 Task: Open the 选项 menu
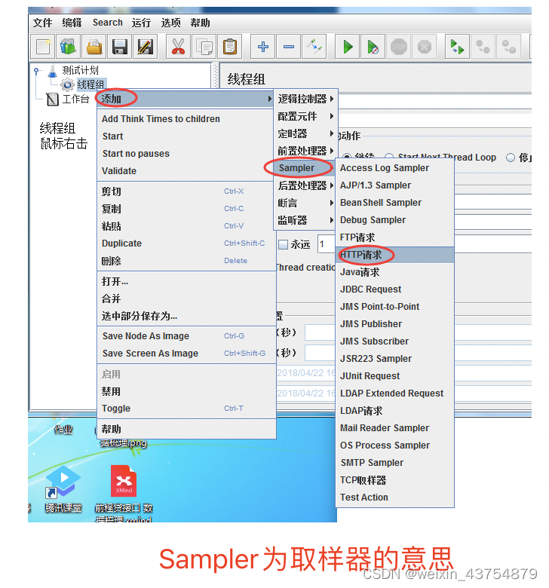coord(170,23)
